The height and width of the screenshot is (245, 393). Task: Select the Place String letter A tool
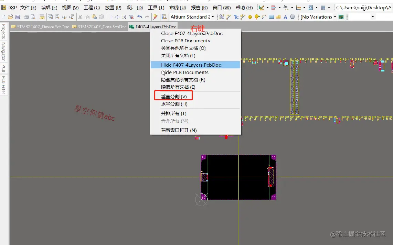pos(285,17)
